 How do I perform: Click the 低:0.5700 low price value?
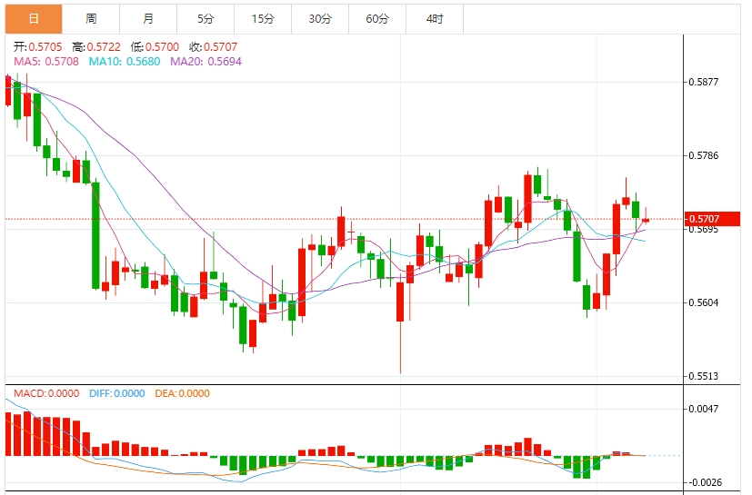pyautogui.click(x=155, y=47)
